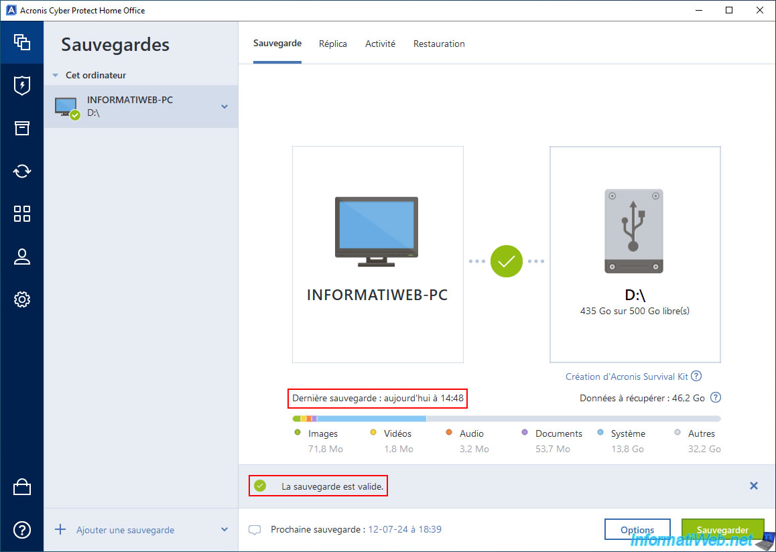Switch to the Réplica tab
Viewport: 776px width, 552px height.
click(x=333, y=44)
